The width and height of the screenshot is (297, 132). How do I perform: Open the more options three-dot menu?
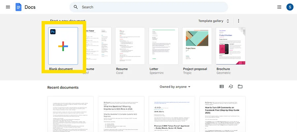(x=239, y=21)
